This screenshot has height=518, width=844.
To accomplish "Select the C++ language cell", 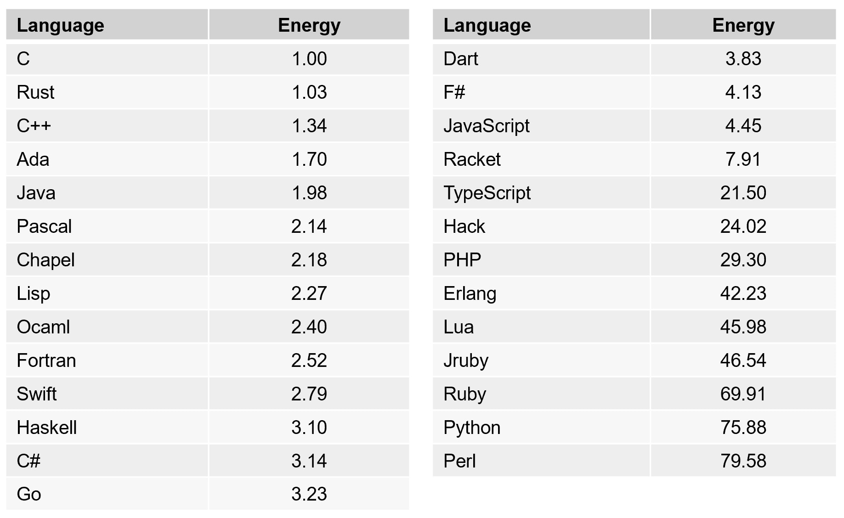I will tap(34, 126).
